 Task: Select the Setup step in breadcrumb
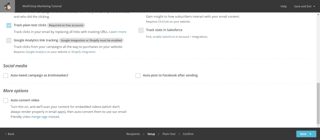coord(151,134)
